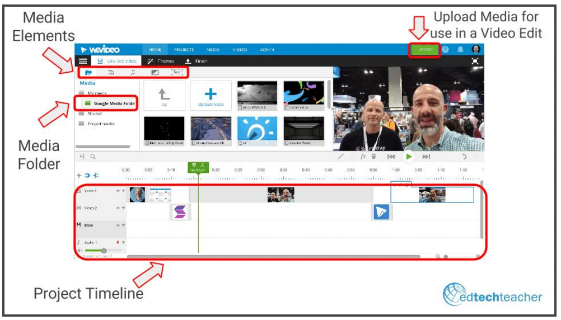Open the My media folder
Viewport: 561px width, 320px height.
coord(93,93)
